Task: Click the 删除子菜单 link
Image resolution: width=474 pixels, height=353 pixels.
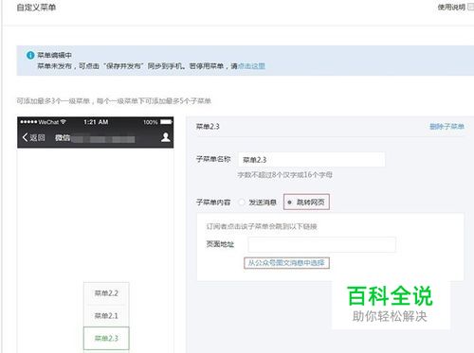Action: point(447,127)
